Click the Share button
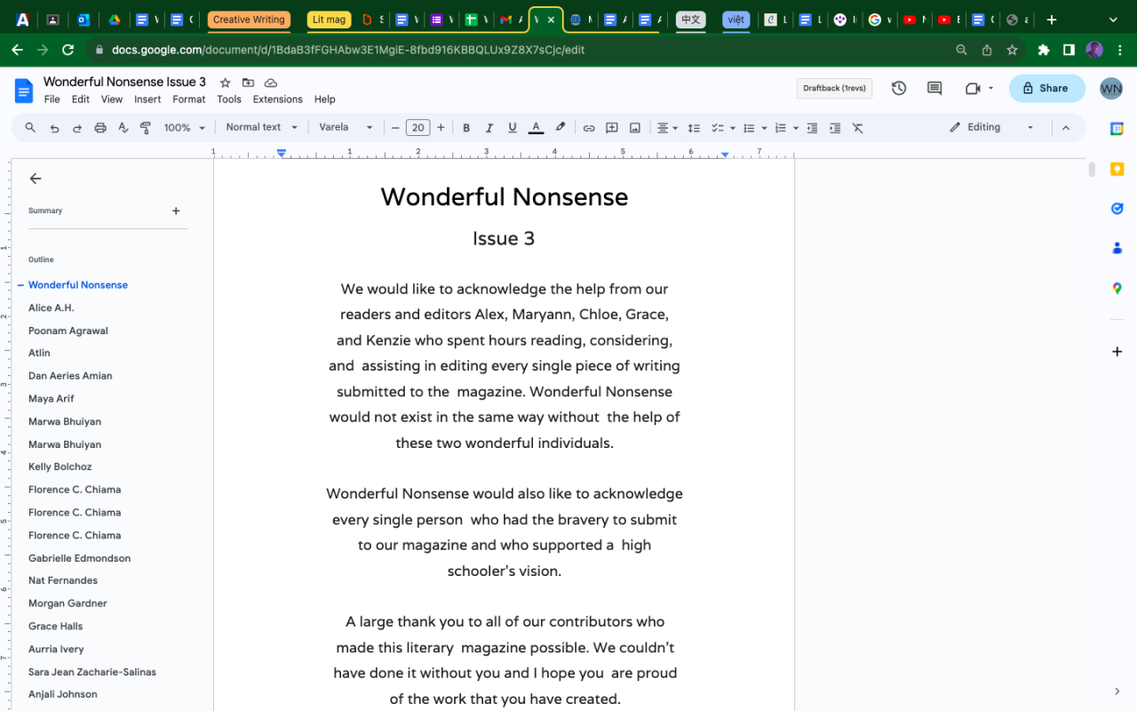The height and width of the screenshot is (711, 1137). click(1046, 88)
